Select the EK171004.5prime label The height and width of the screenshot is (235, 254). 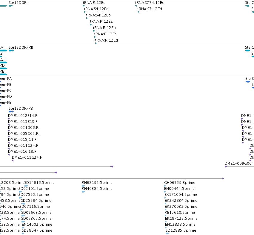click(x=181, y=195)
